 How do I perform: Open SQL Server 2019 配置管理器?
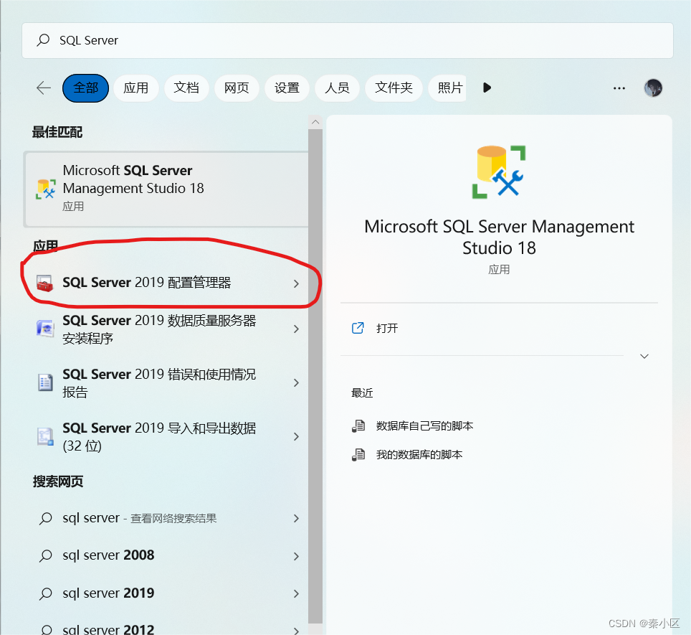[166, 283]
